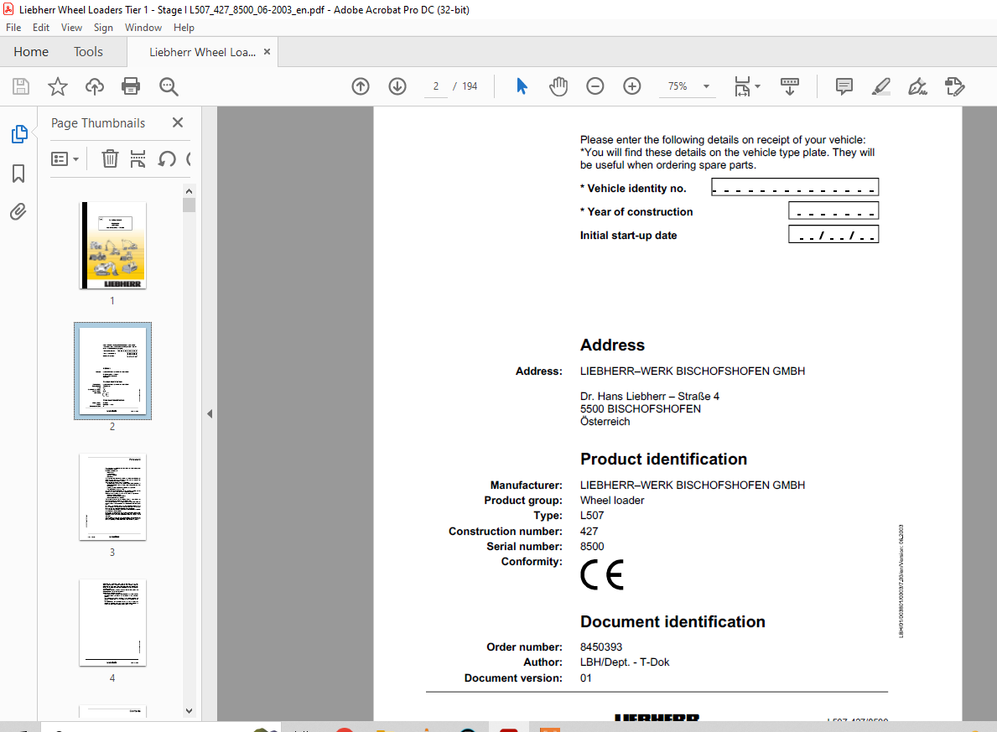Collapse the left navigation pane arrow
Viewport: 997px width, 732px height.
[x=210, y=414]
